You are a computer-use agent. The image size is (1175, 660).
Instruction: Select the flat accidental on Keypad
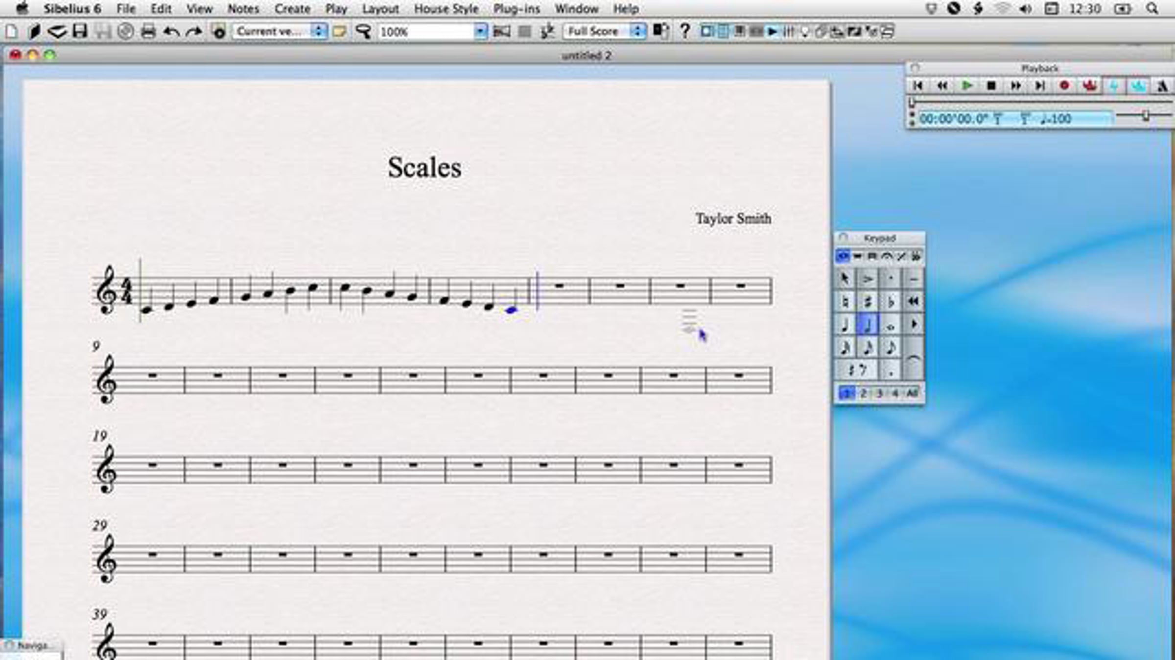click(891, 302)
